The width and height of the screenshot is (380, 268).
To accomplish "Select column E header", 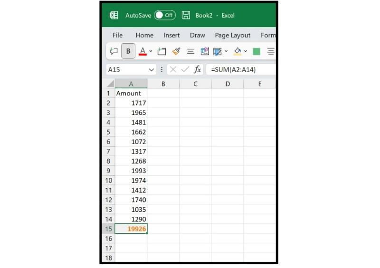I will [259, 84].
